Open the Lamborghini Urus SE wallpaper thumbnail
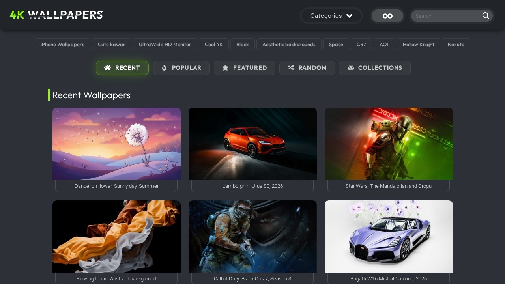The height and width of the screenshot is (284, 505). (252, 144)
